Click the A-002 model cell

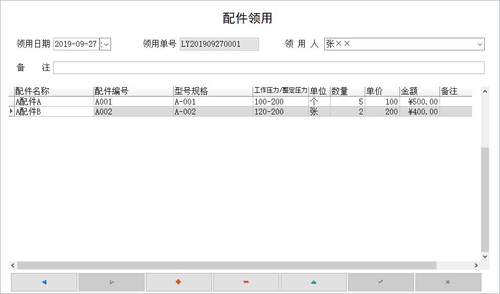click(x=213, y=112)
